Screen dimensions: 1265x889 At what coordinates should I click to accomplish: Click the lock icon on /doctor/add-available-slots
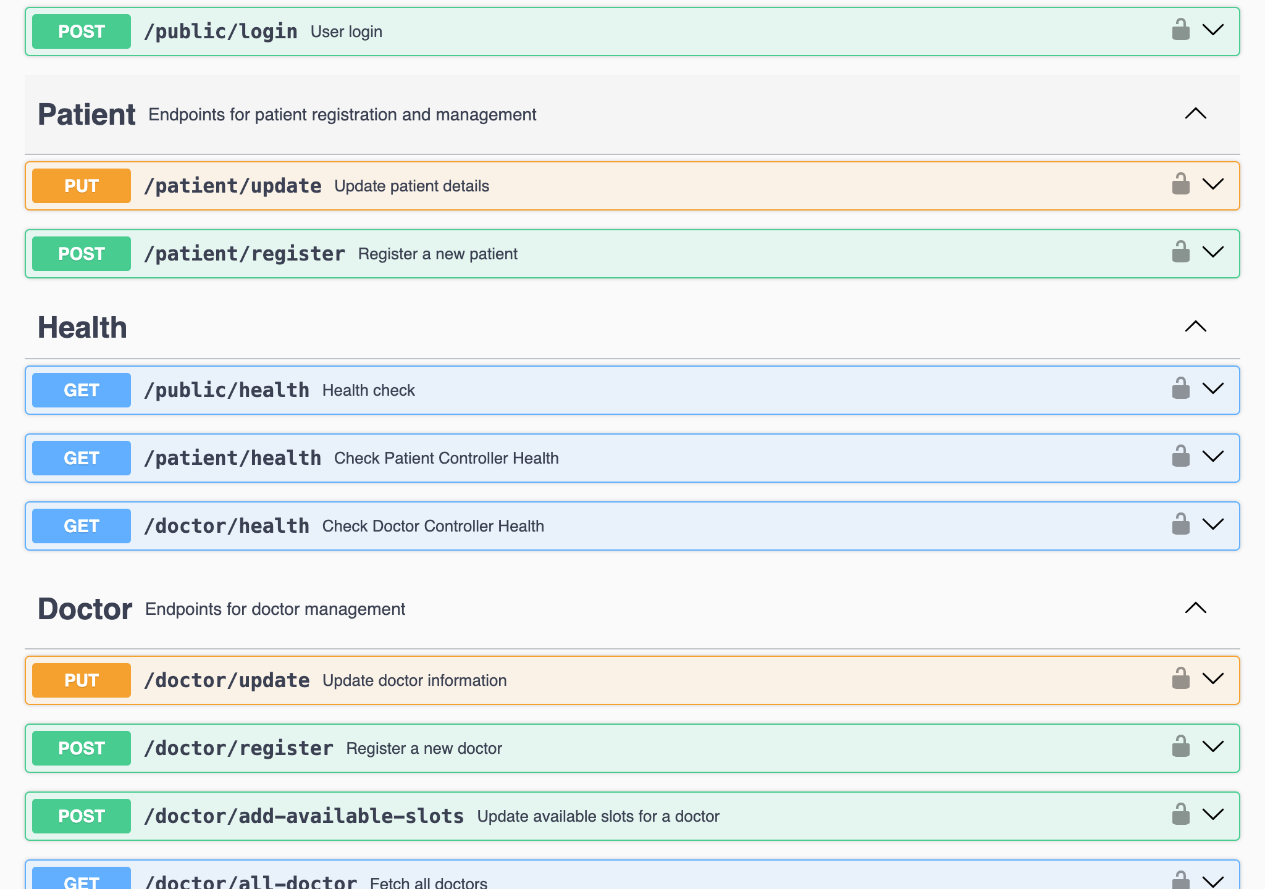[1180, 814]
